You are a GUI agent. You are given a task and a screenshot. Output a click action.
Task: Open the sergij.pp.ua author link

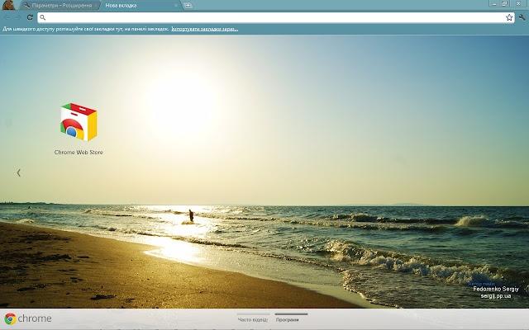496,296
